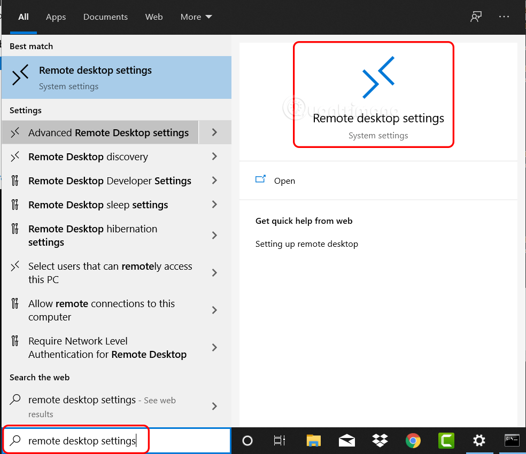Open Camtasia from the taskbar

click(x=446, y=441)
